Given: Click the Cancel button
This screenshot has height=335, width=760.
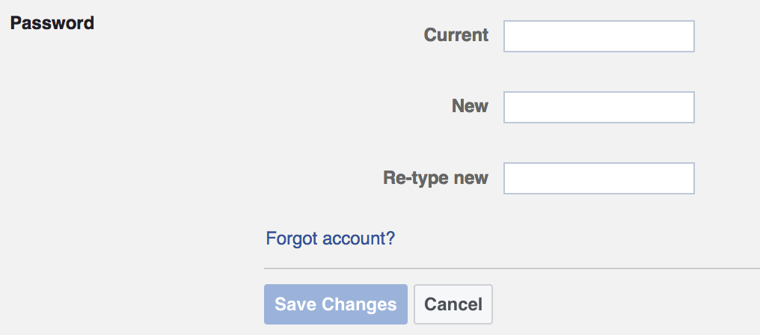Looking at the screenshot, I should [453, 304].
